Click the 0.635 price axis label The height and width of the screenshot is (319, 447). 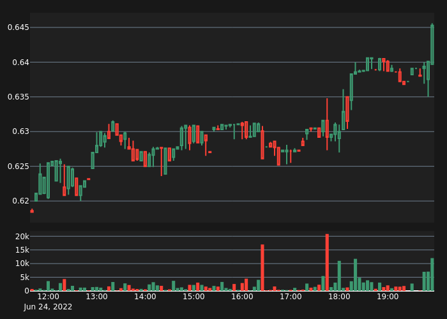click(x=19, y=97)
